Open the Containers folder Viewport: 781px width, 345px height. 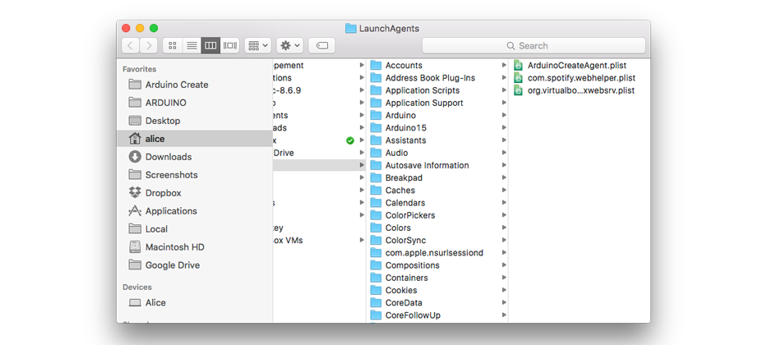tap(437, 278)
